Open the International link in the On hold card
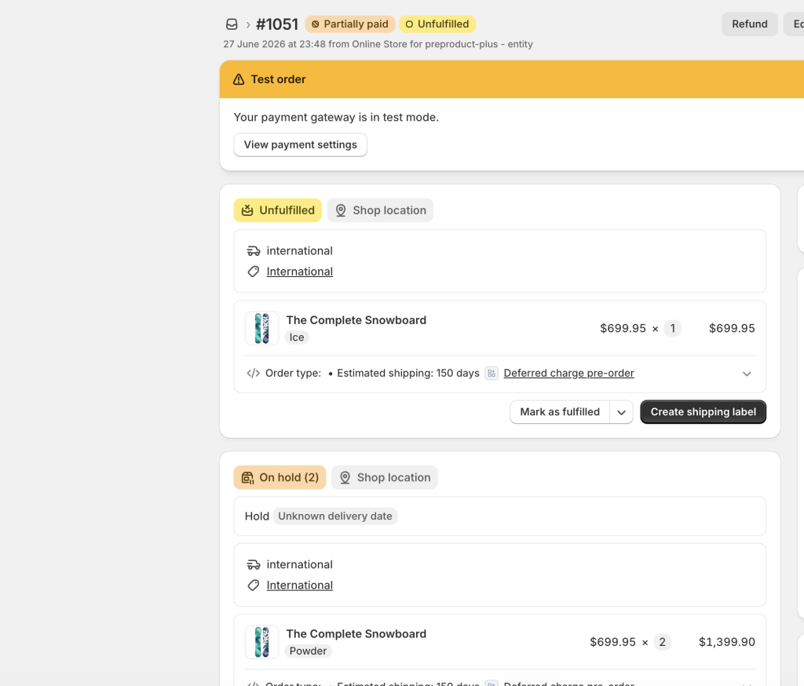This screenshot has height=686, width=804. (299, 586)
